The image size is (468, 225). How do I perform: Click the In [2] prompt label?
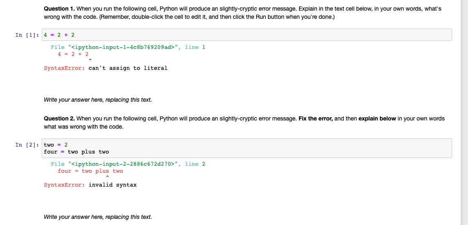pos(27,145)
